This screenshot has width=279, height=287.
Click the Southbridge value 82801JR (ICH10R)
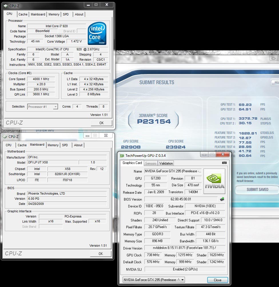pos(67,174)
